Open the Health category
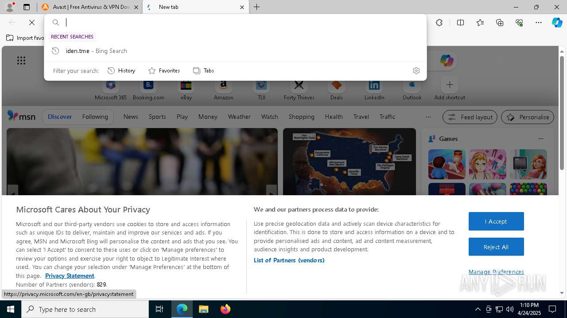567x318 pixels. tap(334, 117)
